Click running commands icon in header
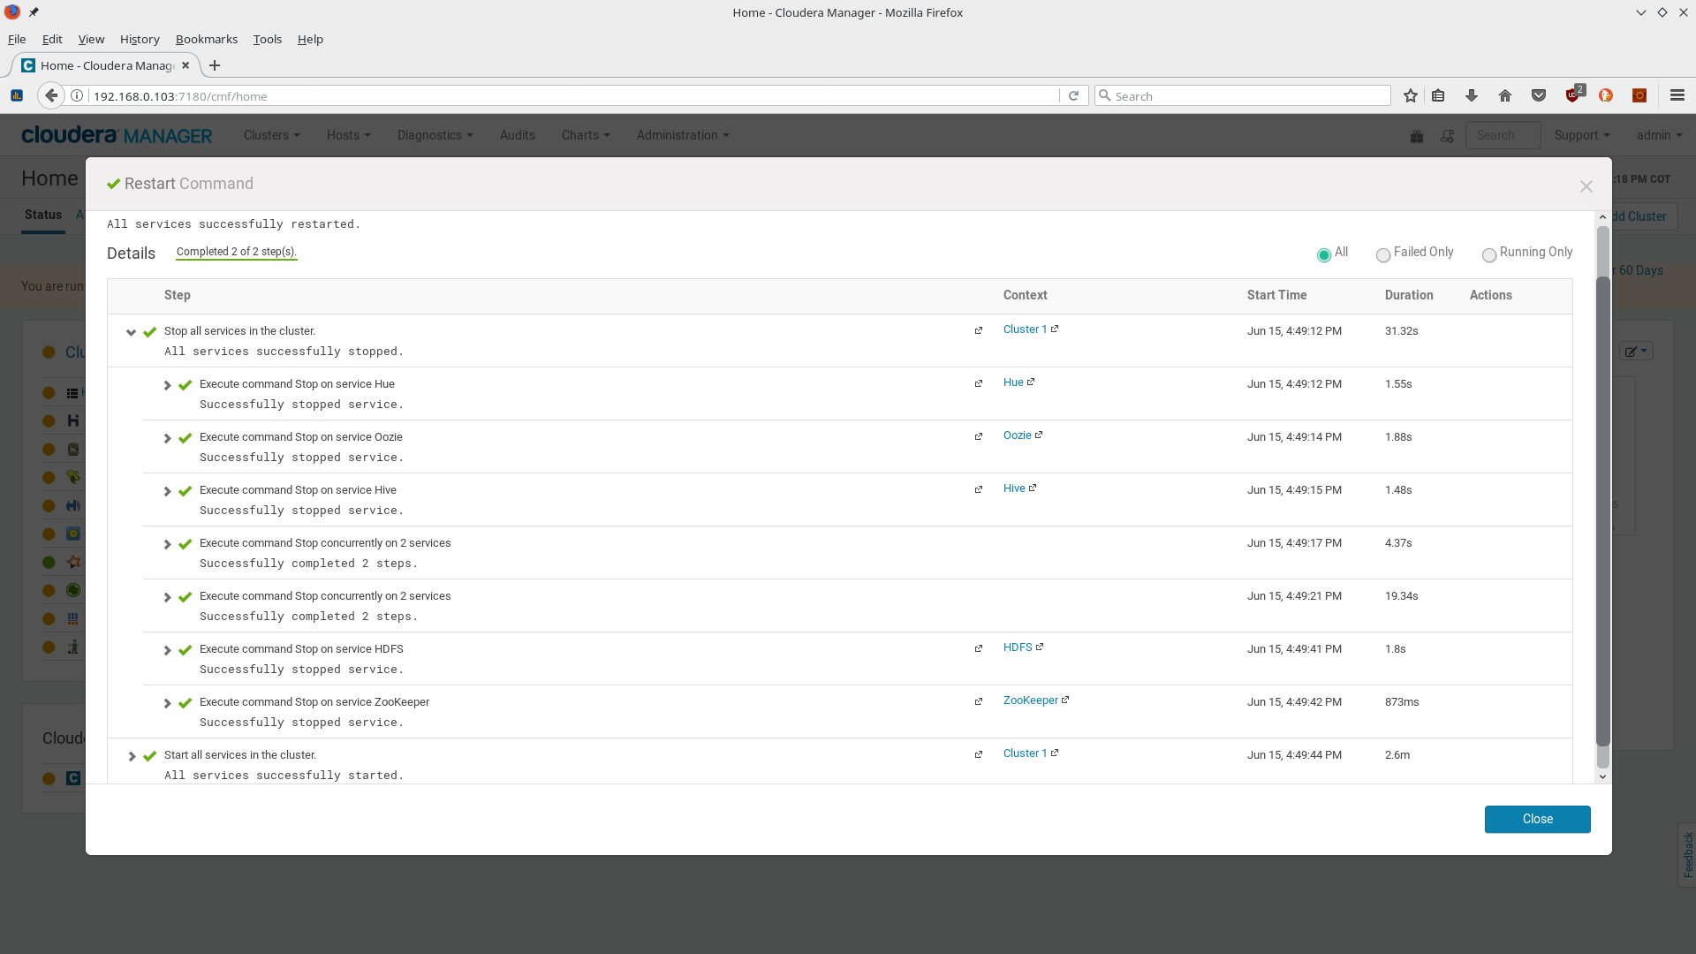The height and width of the screenshot is (954, 1696). tap(1447, 136)
